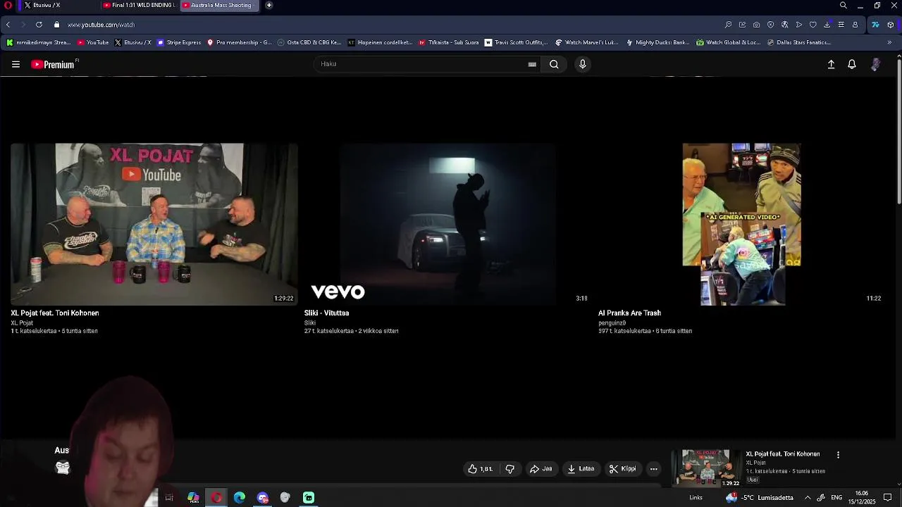Switch ENG input language indicator
This screenshot has height=507, width=902.
pyautogui.click(x=836, y=498)
